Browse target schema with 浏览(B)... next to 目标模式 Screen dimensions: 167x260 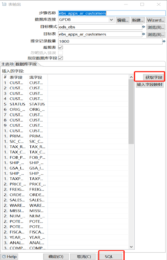[156, 27]
